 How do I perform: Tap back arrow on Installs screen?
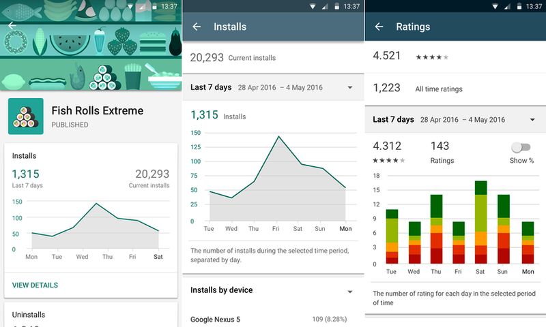(x=197, y=27)
